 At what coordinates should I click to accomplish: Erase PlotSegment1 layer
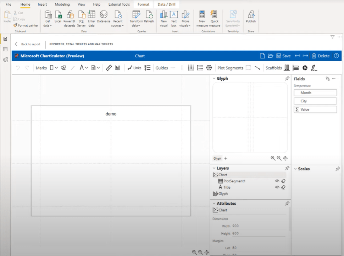tap(283, 181)
